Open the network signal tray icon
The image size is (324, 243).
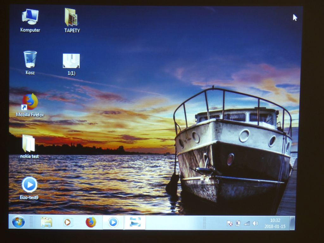[246, 223]
